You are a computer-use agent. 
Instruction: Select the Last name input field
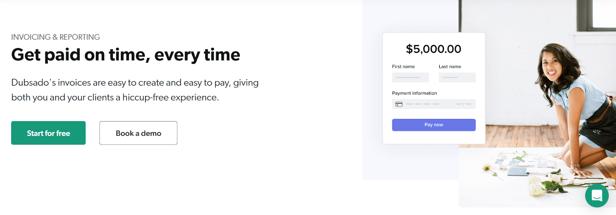coord(457,77)
